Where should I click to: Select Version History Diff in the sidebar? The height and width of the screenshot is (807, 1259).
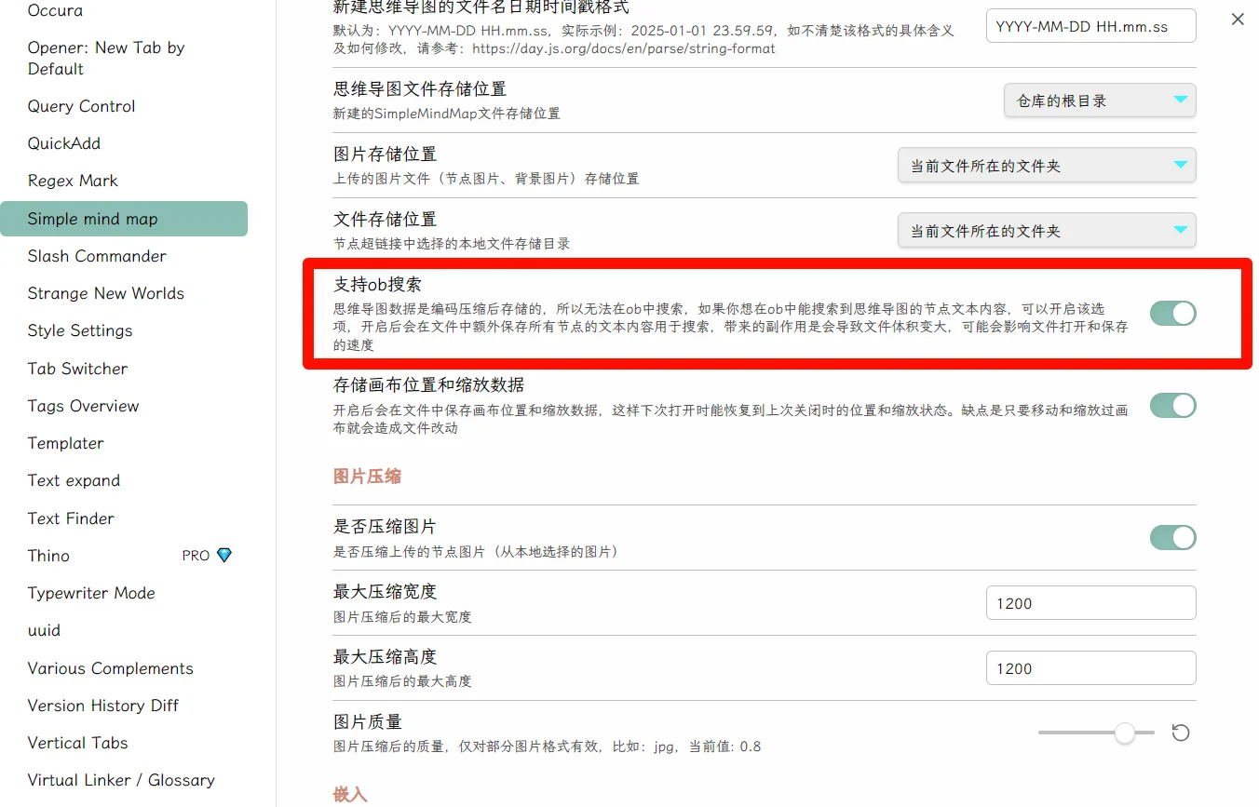click(x=102, y=705)
